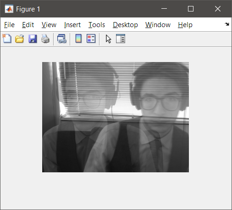This screenshot has width=232, height=210.
Task: Open the Property Inspector icon
Action: [121, 39]
